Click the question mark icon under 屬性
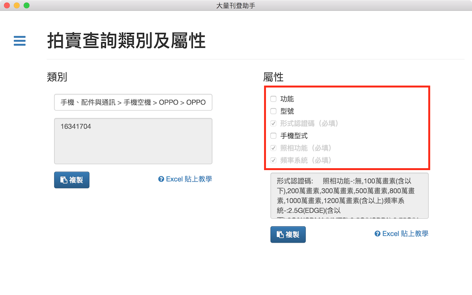This screenshot has height=295, width=472. tap(377, 234)
